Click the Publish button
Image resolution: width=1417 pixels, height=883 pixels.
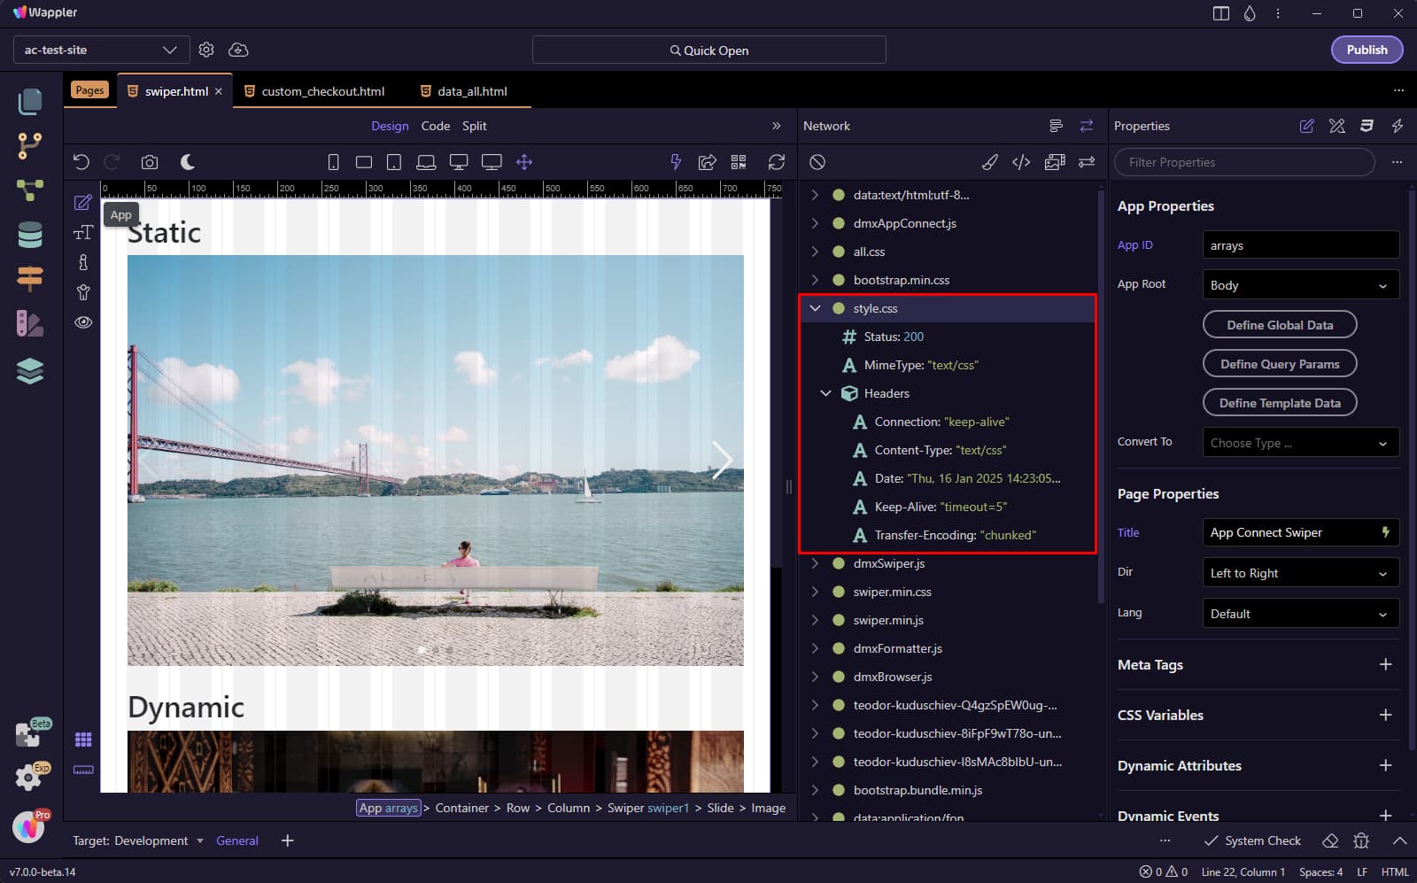pos(1367,50)
